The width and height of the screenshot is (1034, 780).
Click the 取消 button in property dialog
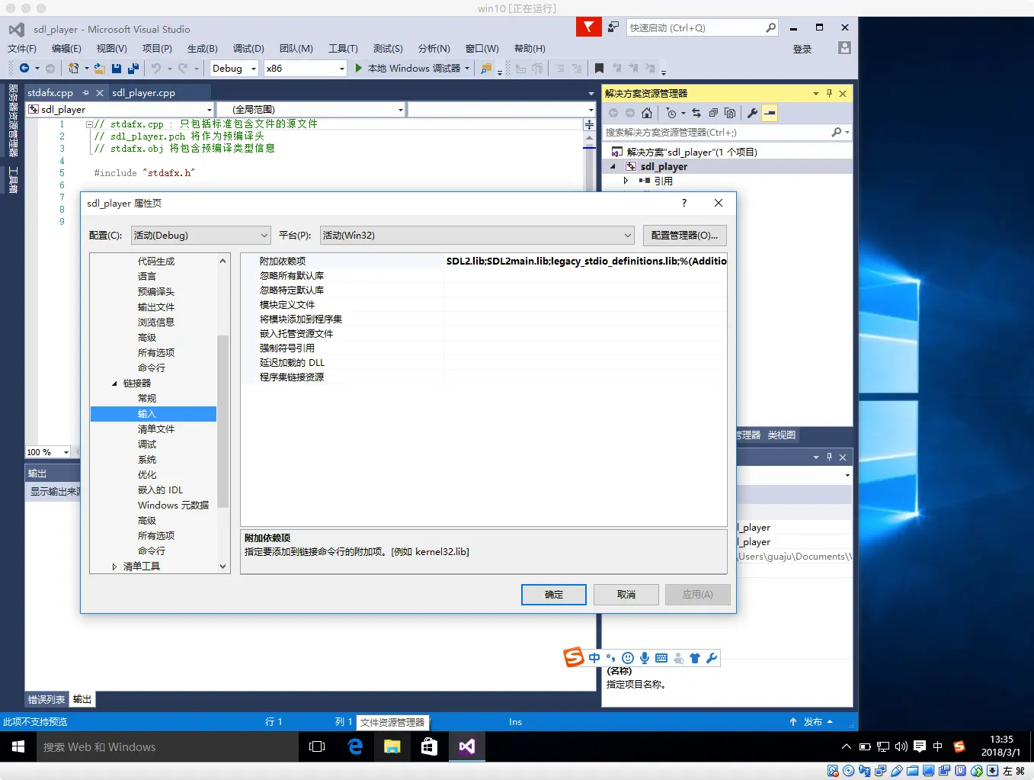(x=626, y=595)
